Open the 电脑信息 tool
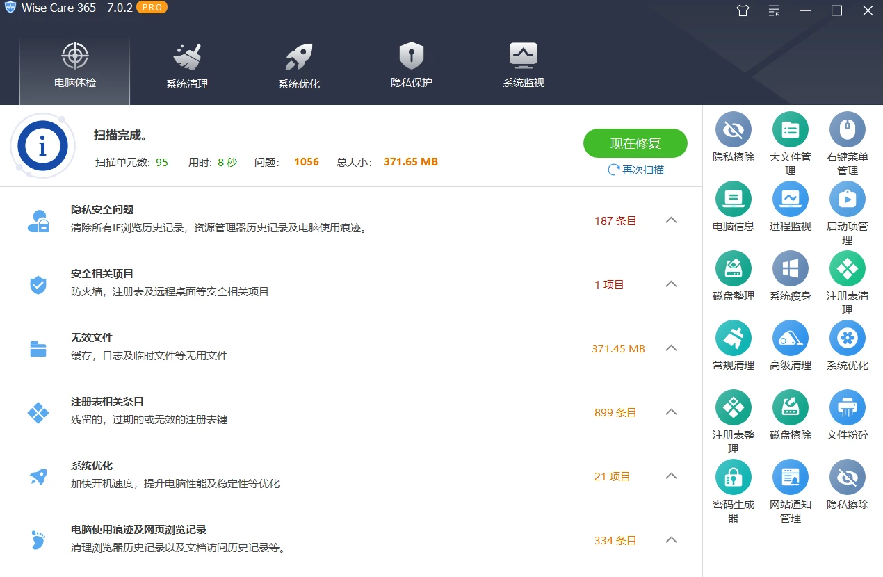The image size is (883, 577). pos(734,200)
